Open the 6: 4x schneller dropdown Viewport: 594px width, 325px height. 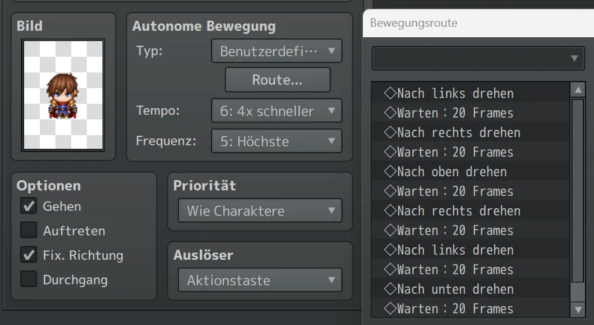click(277, 110)
